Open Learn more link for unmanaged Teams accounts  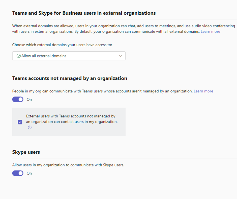[x=203, y=91]
